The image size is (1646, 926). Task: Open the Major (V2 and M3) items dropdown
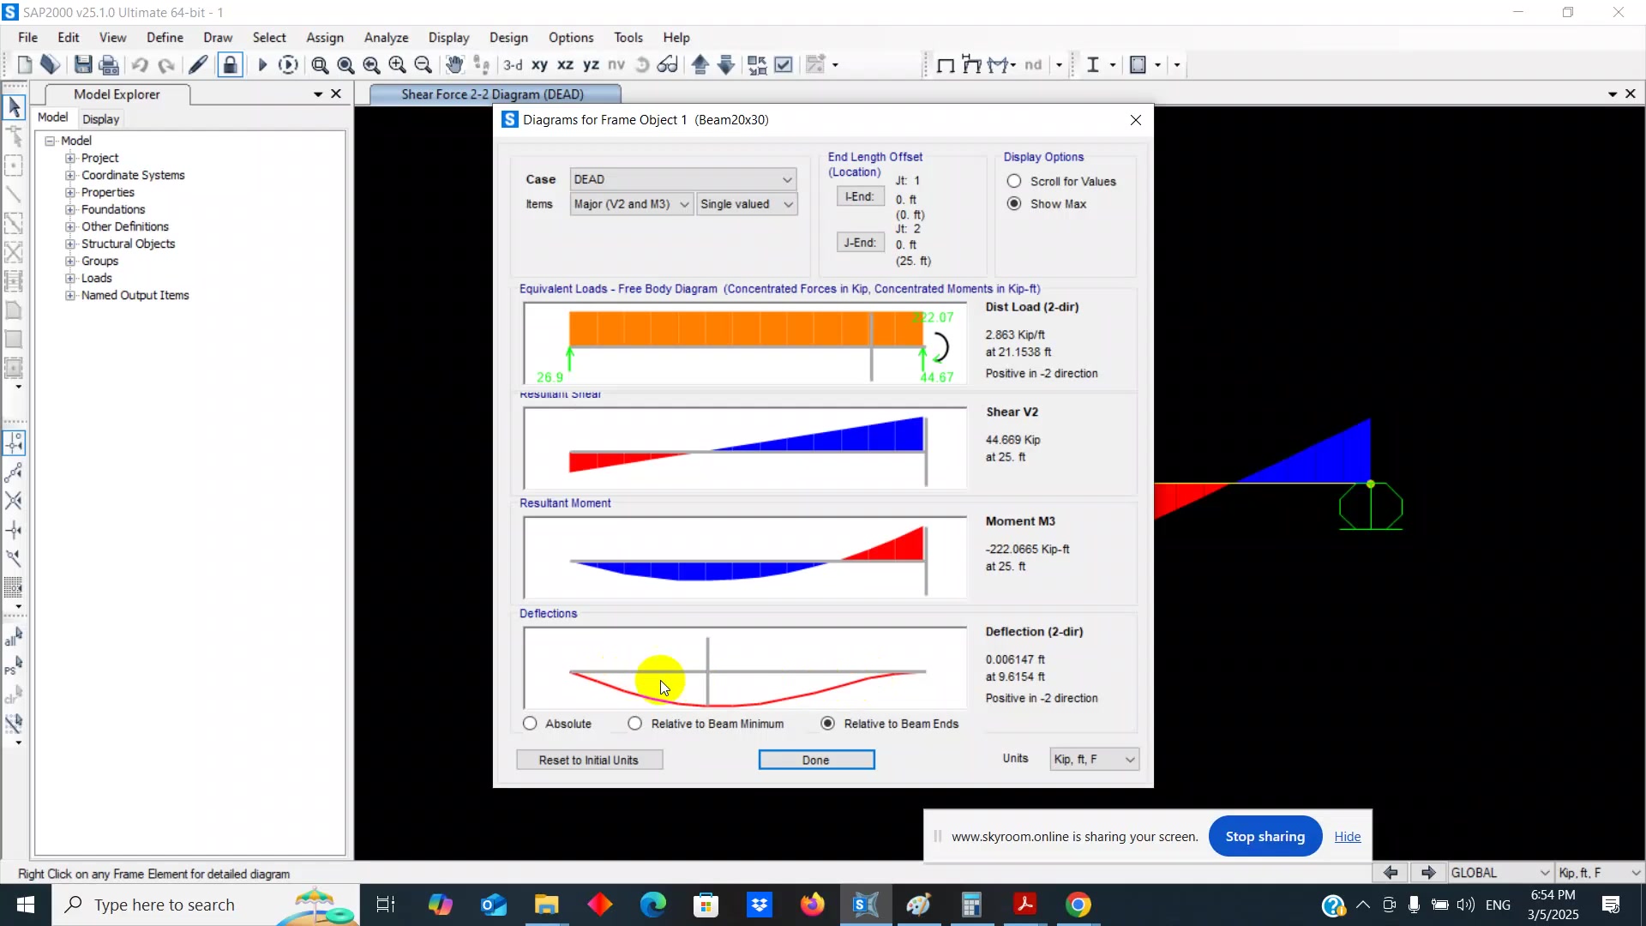(631, 204)
